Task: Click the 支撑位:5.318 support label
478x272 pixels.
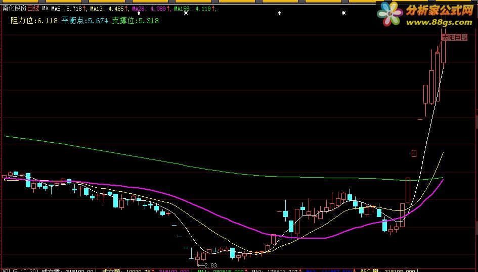Action: [136, 21]
